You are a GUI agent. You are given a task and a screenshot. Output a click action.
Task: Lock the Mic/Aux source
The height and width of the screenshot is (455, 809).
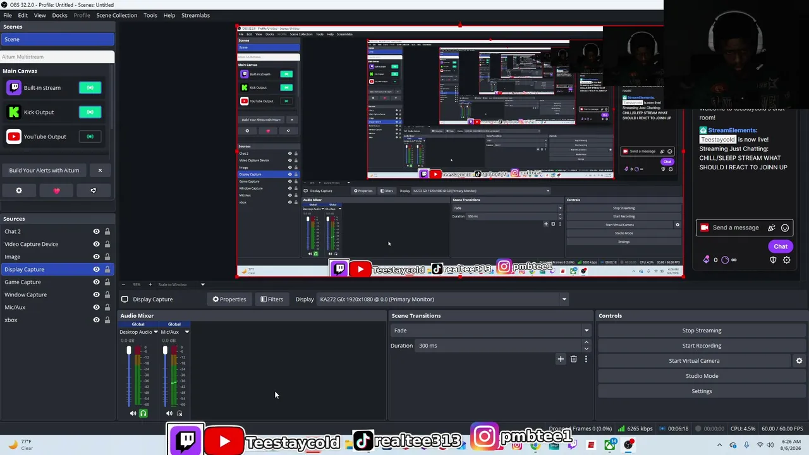(107, 307)
